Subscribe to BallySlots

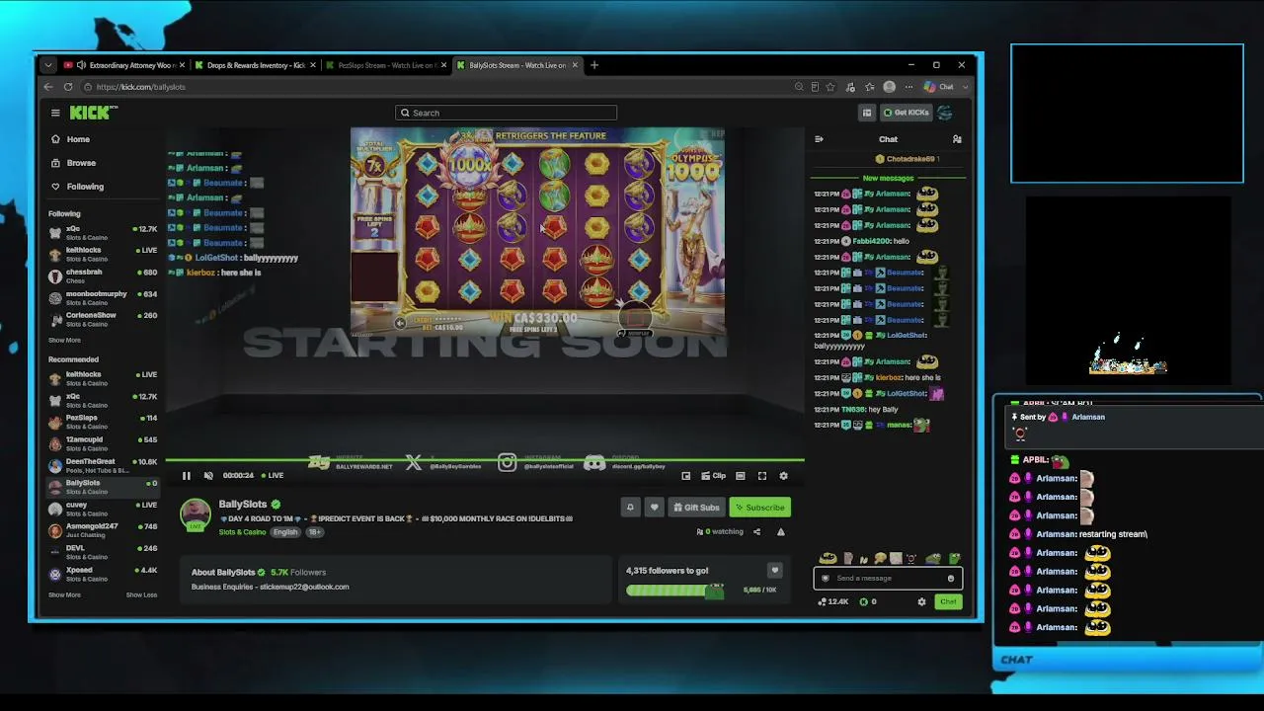[759, 508]
